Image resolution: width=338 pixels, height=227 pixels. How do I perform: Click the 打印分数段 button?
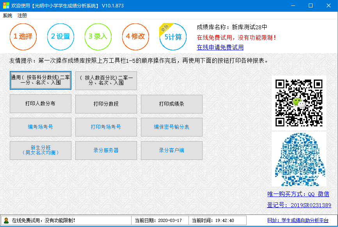click(106, 104)
